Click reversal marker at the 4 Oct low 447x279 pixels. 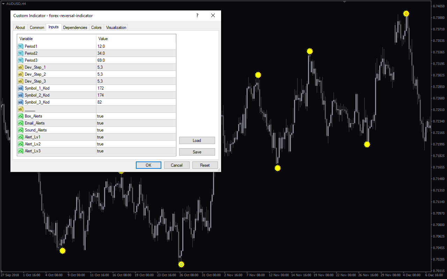click(63, 250)
